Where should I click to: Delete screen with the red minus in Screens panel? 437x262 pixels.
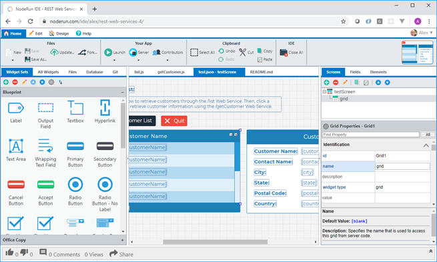[x=336, y=83]
